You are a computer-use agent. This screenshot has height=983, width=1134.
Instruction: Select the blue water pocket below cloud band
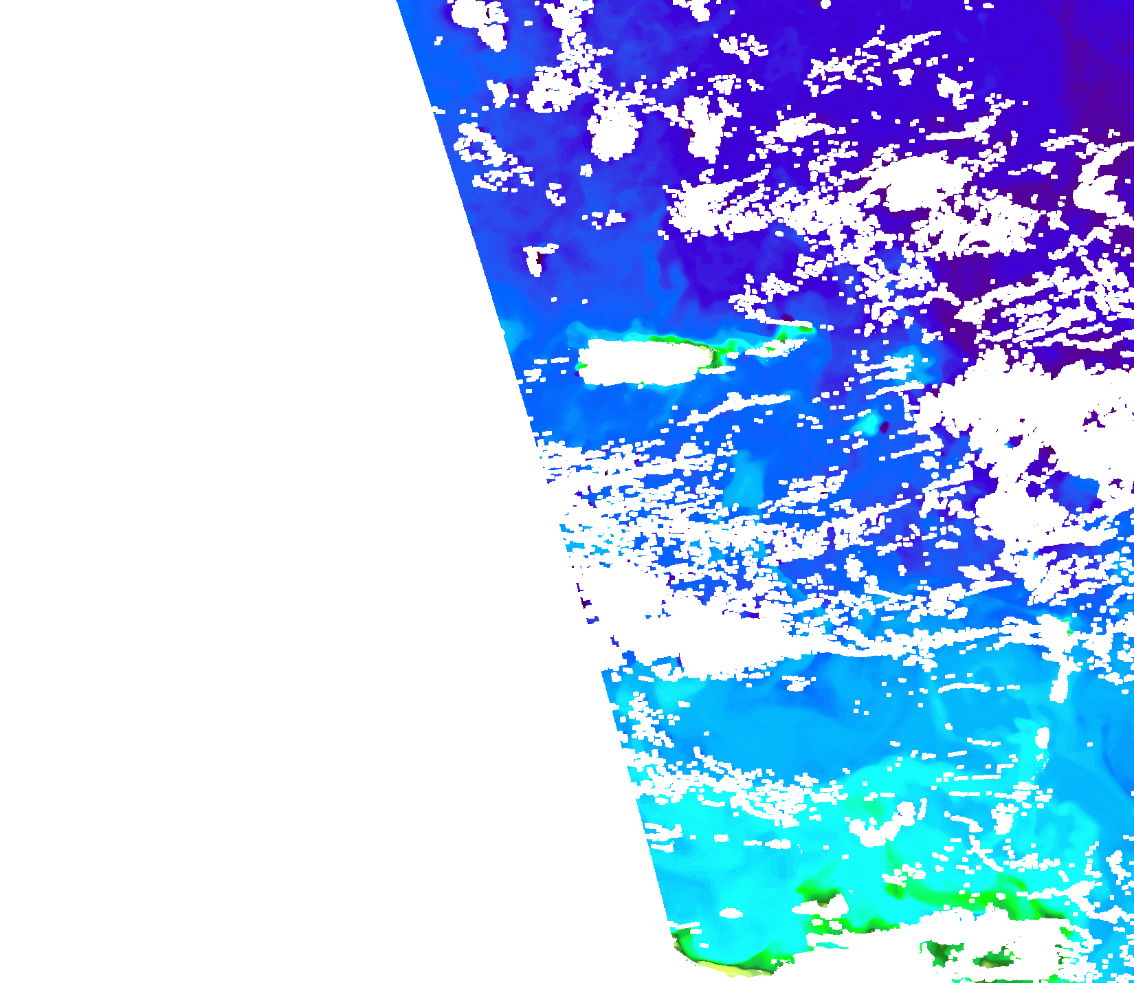click(756, 729)
